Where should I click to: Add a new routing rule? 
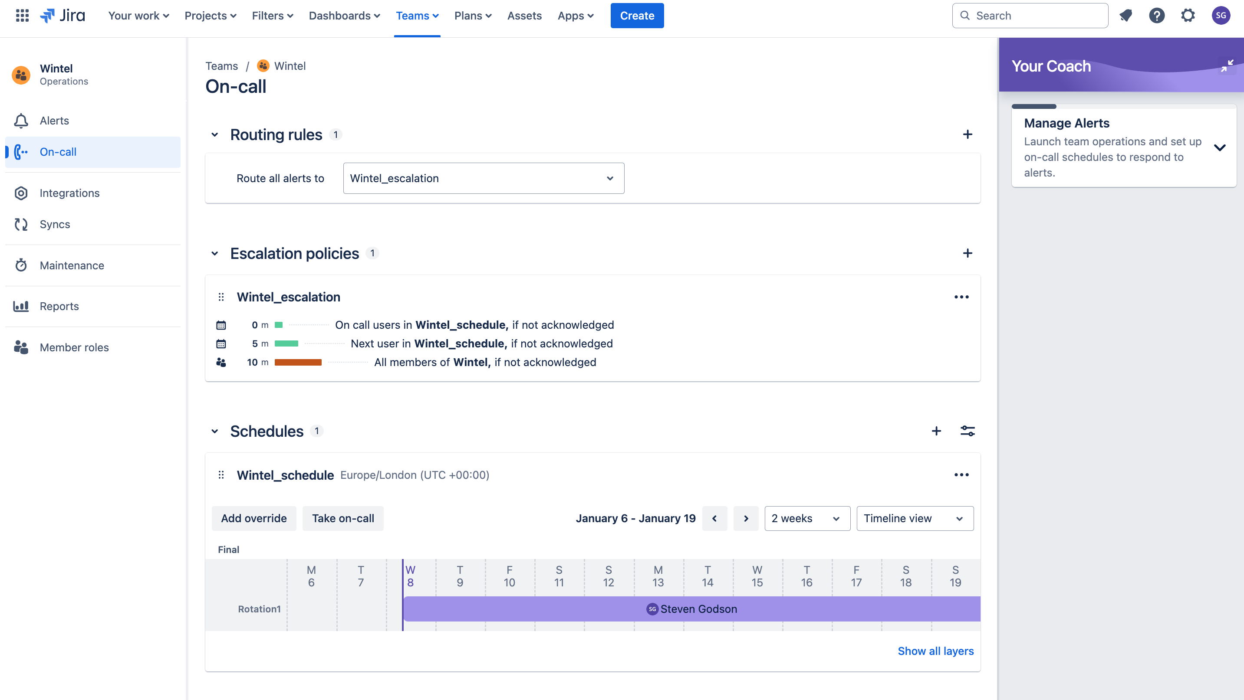click(967, 134)
